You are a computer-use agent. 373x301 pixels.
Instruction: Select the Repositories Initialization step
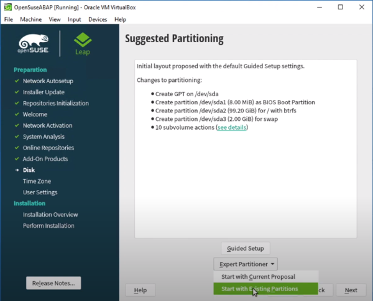click(56, 104)
